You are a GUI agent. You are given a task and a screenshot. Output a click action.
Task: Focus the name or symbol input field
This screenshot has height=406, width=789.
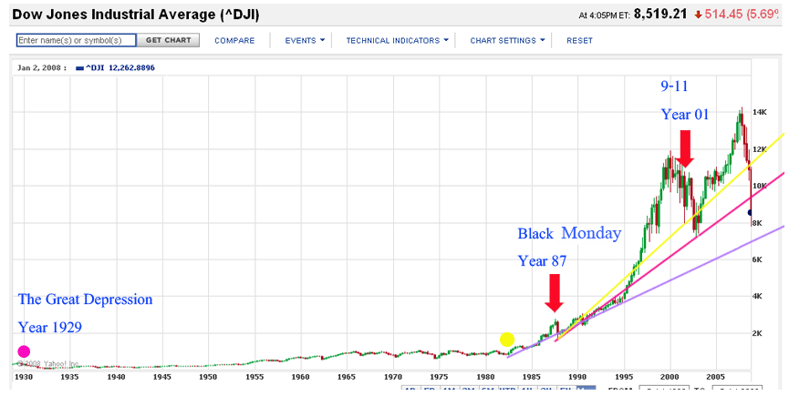click(x=76, y=40)
